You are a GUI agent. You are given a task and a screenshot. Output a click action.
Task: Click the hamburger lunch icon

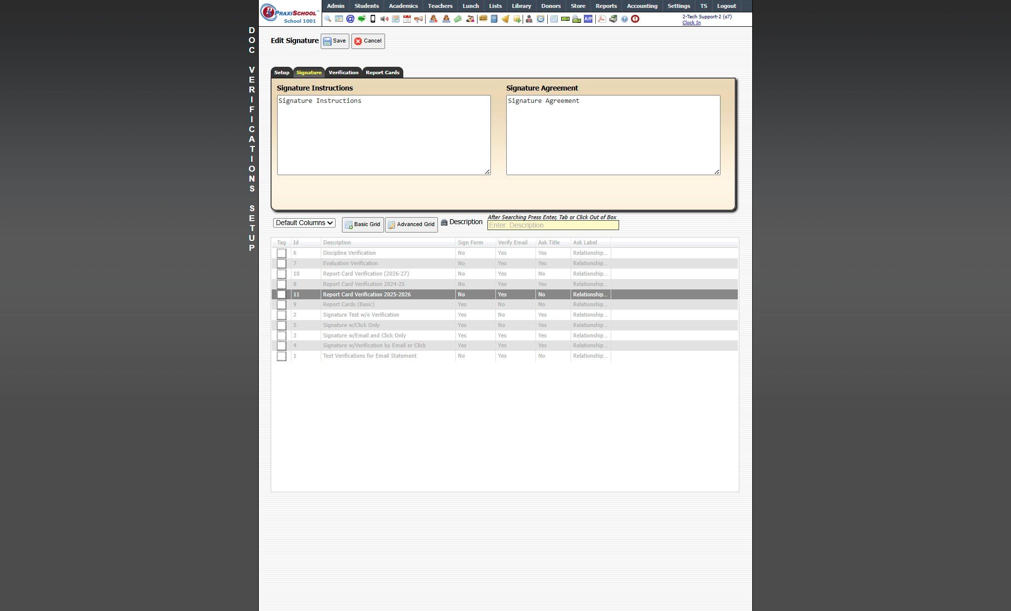(483, 19)
